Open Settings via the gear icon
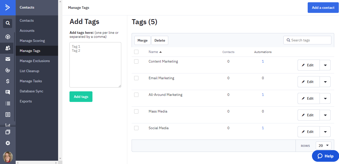The image size is (339, 164). pyautogui.click(x=8, y=143)
